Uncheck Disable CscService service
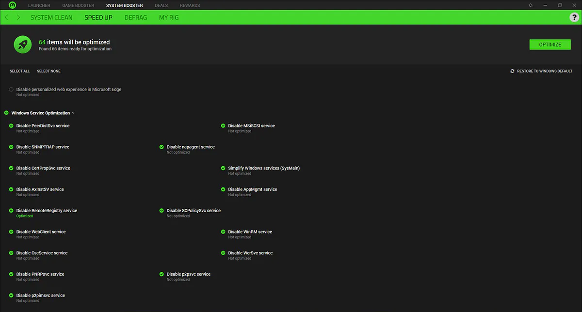 (11, 253)
